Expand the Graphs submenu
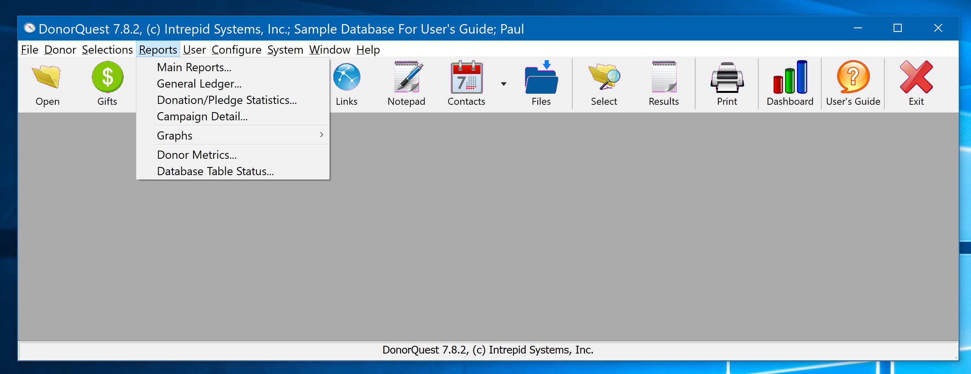This screenshot has width=971, height=374. click(233, 135)
